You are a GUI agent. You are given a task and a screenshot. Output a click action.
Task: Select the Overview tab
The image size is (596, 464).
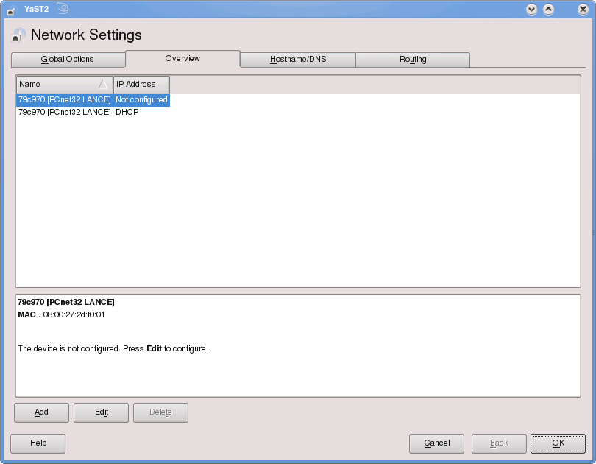(x=182, y=59)
